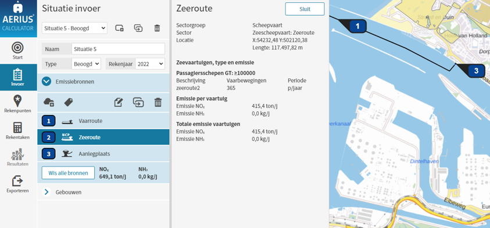Click total NOx 649,1 ton/j

(x=113, y=177)
